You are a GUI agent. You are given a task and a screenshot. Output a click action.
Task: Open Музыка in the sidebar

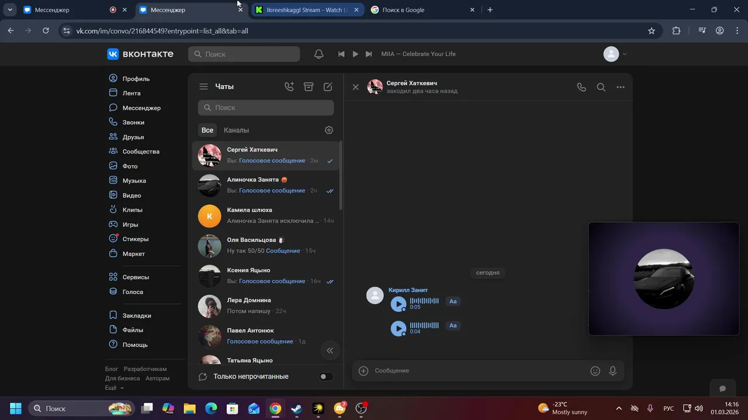coord(134,181)
